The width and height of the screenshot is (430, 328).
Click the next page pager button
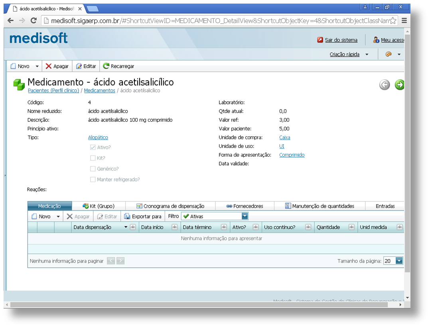click(120, 261)
